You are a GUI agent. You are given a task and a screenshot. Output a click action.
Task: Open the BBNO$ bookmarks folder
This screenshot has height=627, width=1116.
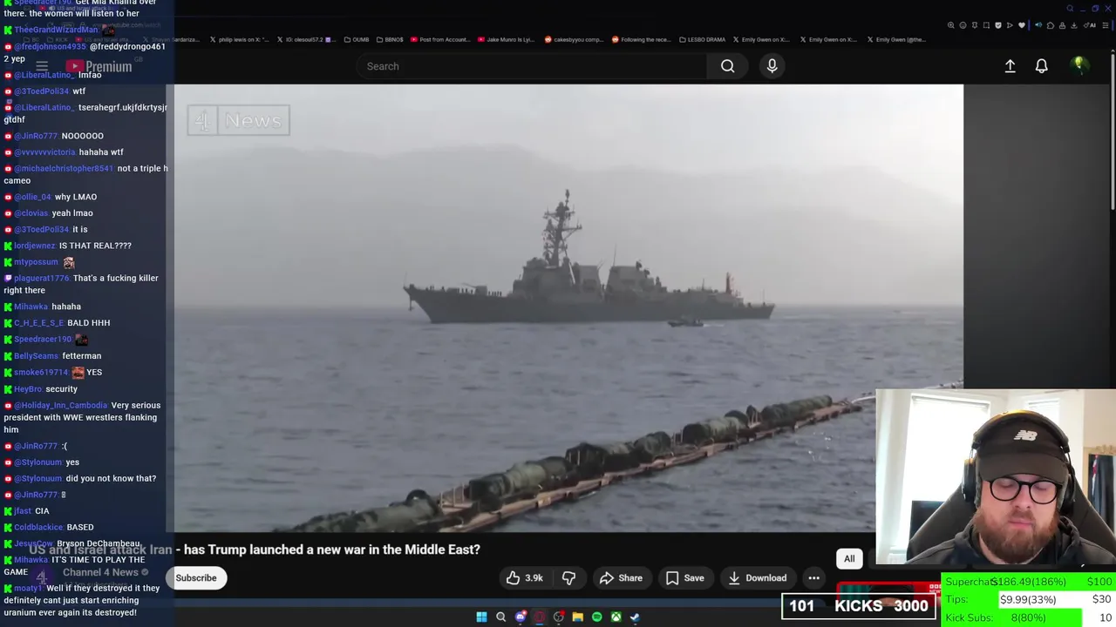389,39
